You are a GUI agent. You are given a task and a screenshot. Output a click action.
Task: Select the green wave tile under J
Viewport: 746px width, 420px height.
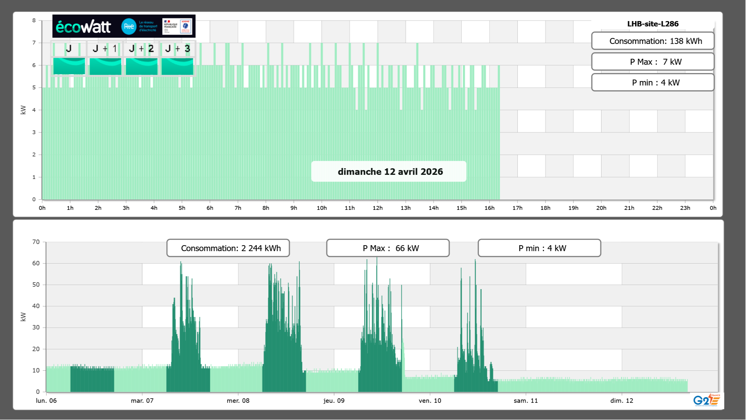(x=69, y=66)
